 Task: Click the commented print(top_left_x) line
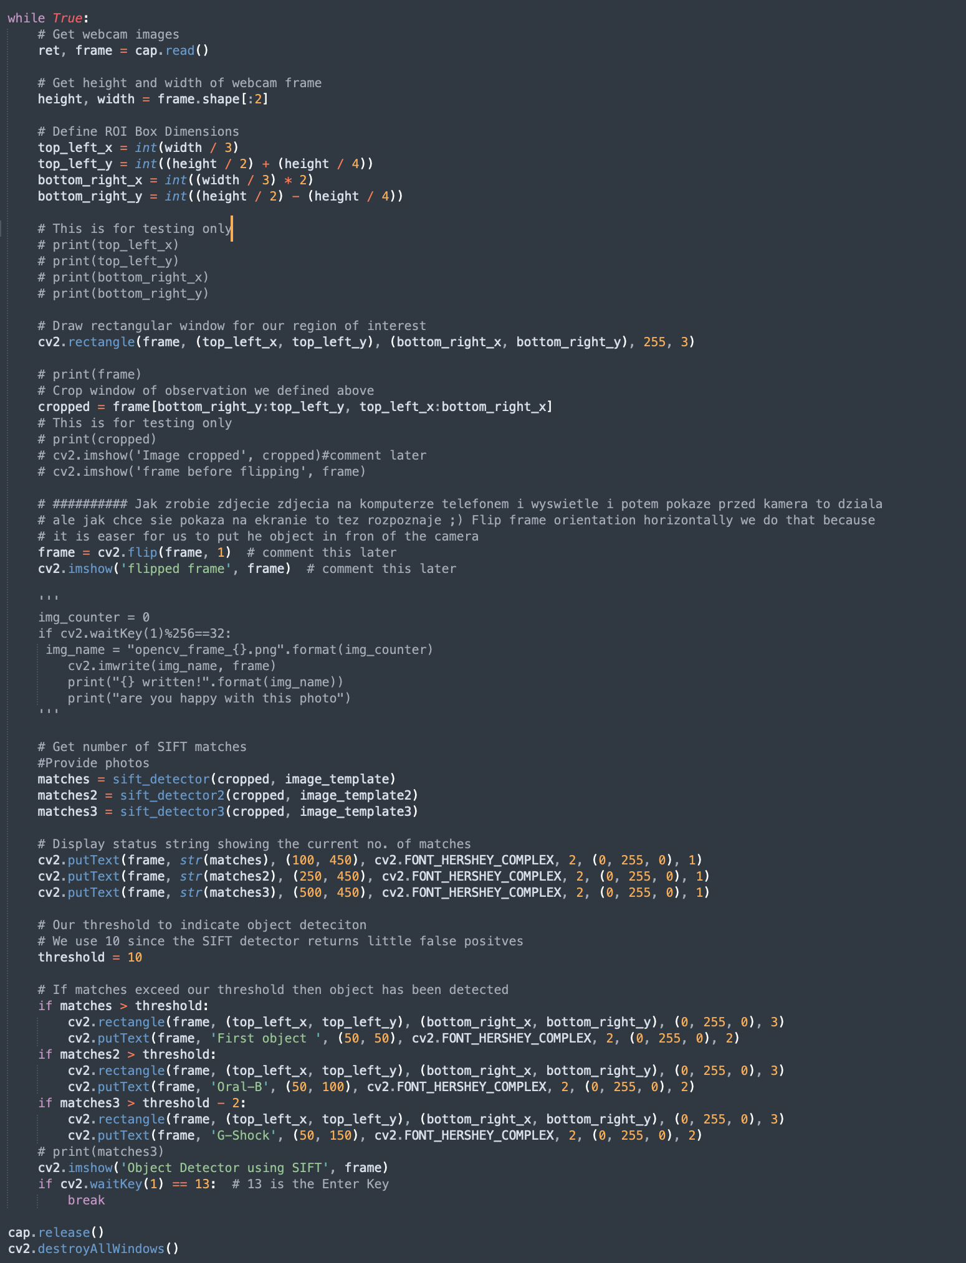pyautogui.click(x=108, y=245)
